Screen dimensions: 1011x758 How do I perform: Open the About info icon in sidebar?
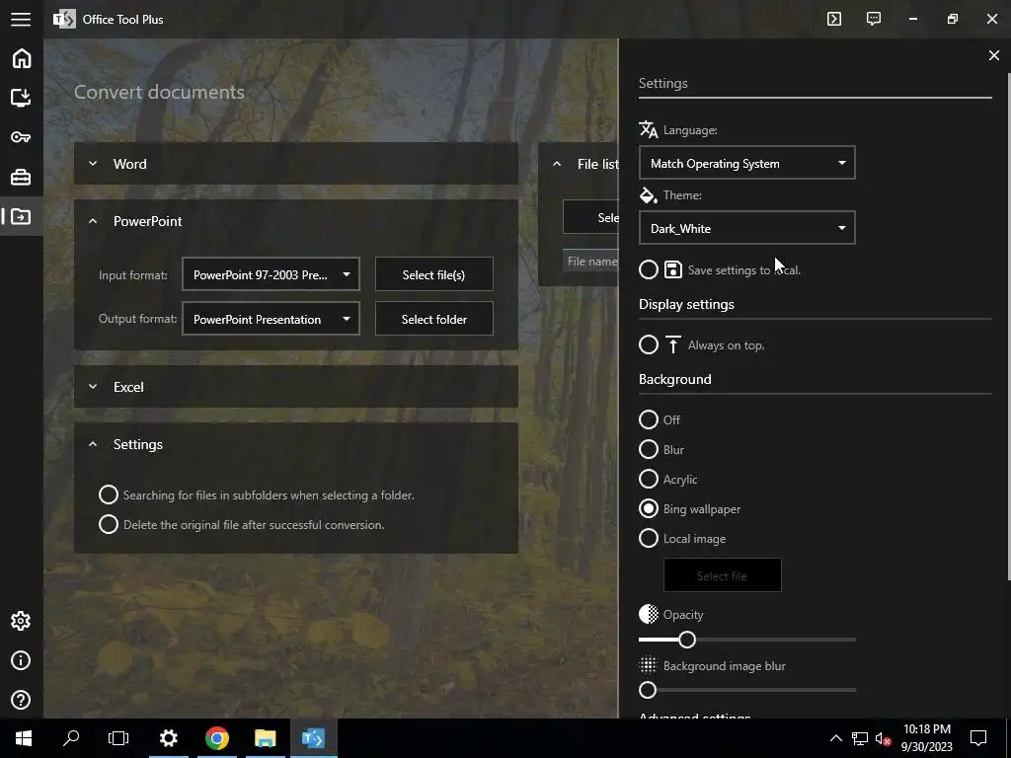[22, 660]
